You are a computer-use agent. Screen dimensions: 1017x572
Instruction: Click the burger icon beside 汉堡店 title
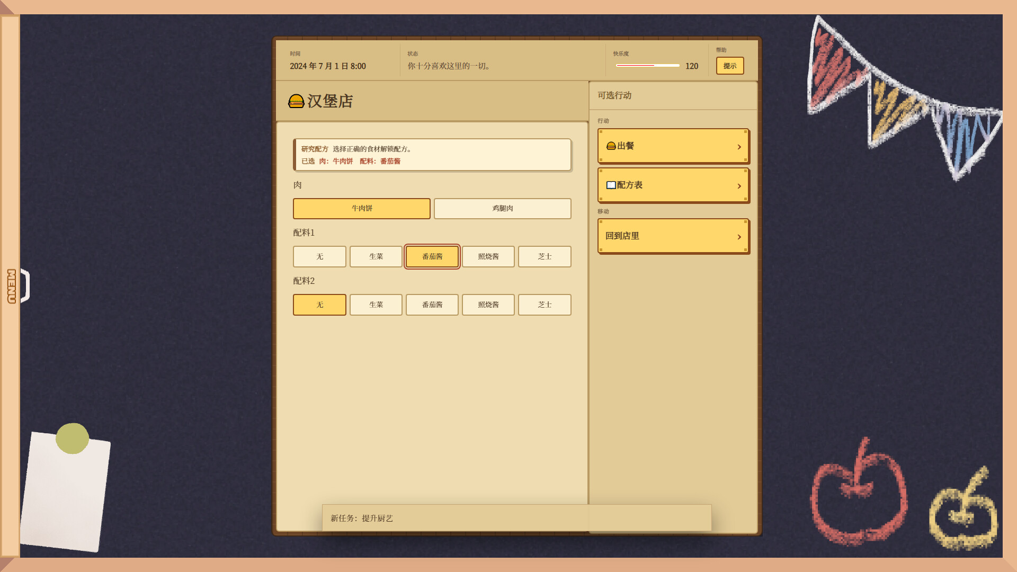pos(296,101)
